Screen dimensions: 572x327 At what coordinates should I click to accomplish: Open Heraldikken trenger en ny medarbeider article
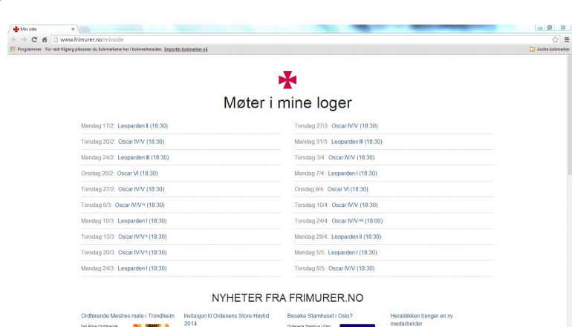421,320
